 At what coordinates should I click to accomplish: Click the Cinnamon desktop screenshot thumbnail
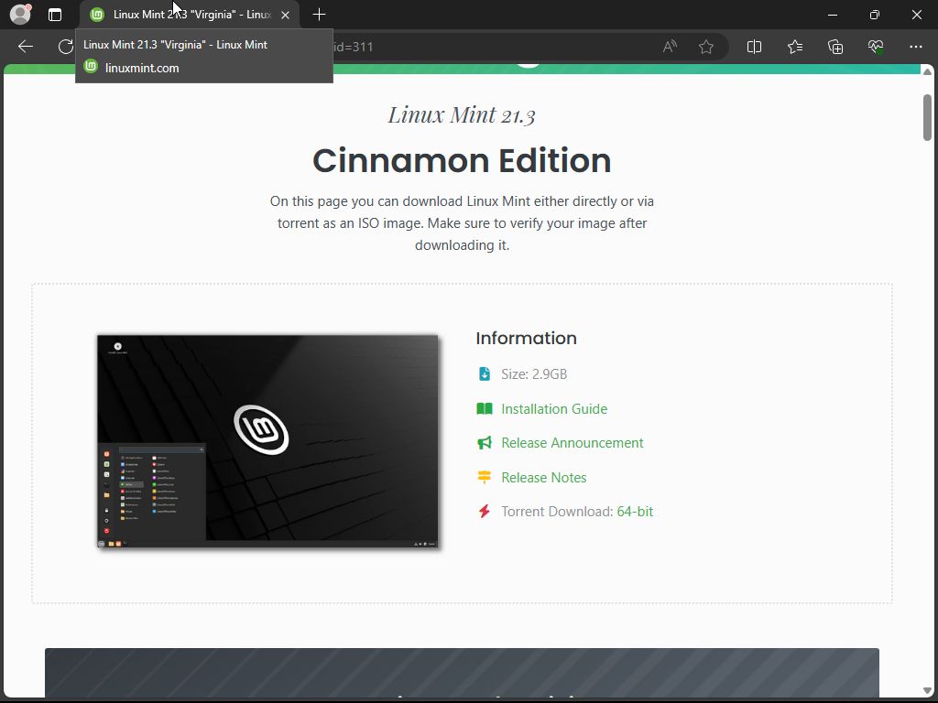[267, 441]
